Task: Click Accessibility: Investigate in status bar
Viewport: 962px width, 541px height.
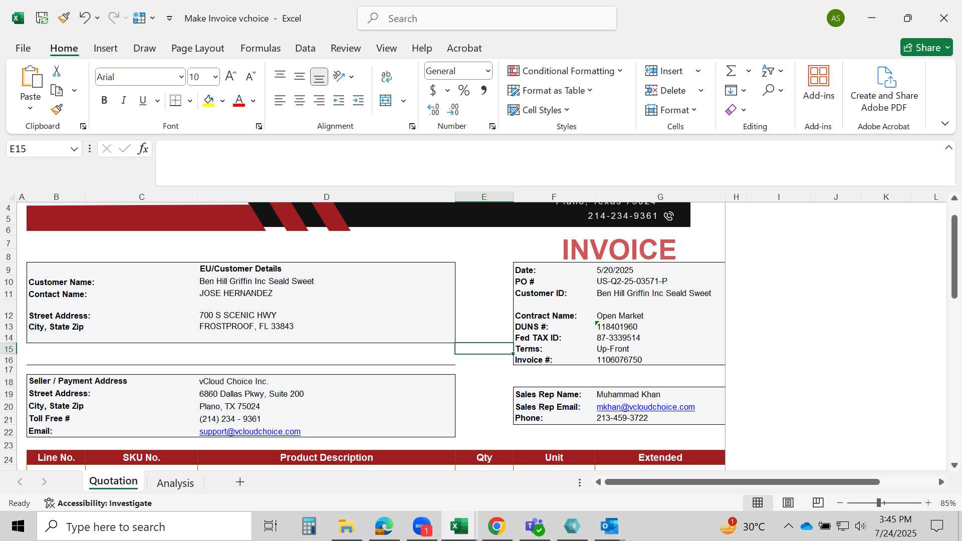Action: [x=98, y=503]
